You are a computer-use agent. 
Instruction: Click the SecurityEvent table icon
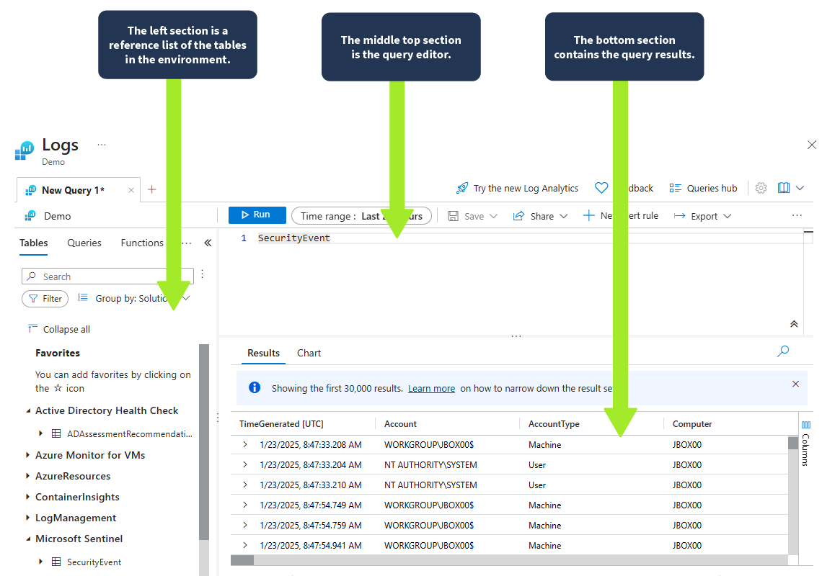pos(56,562)
